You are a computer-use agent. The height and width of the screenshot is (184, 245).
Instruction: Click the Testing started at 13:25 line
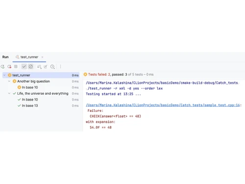pyautogui.click(x=113, y=94)
